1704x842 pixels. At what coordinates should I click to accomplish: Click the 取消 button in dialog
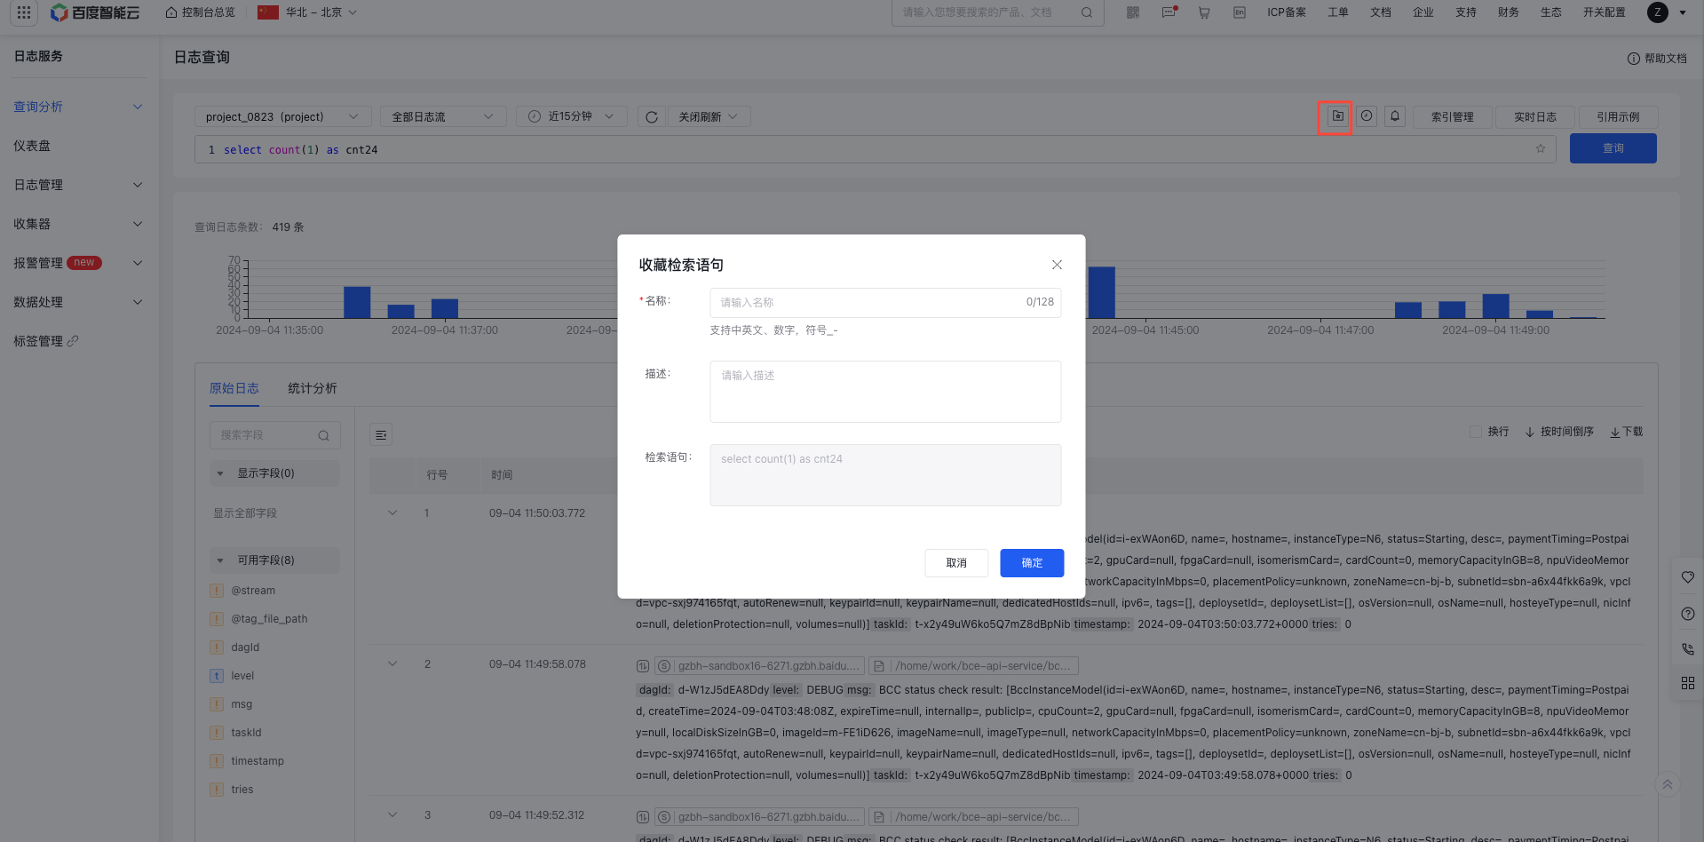pyautogui.click(x=956, y=563)
